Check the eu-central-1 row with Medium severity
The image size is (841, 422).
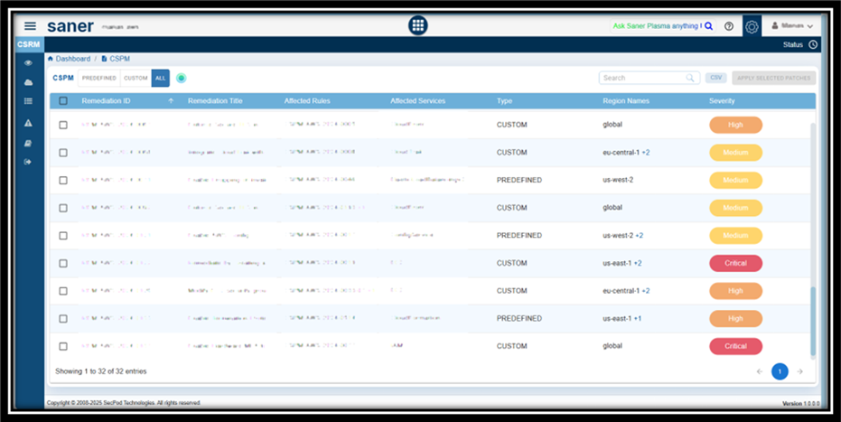click(63, 153)
